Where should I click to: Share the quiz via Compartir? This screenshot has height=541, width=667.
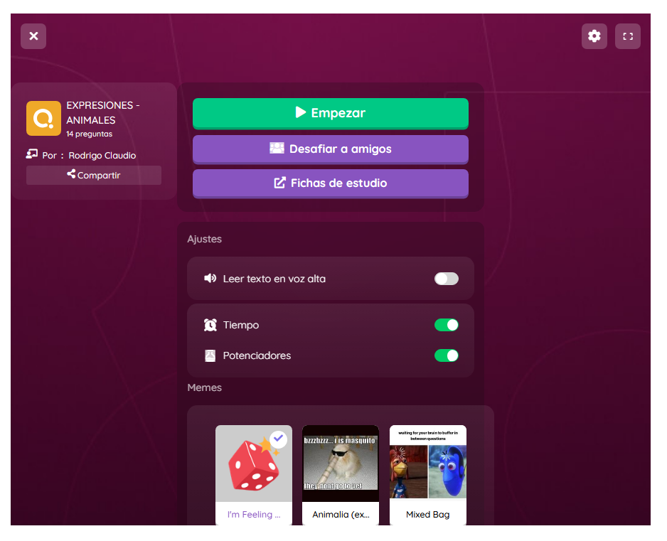[94, 175]
